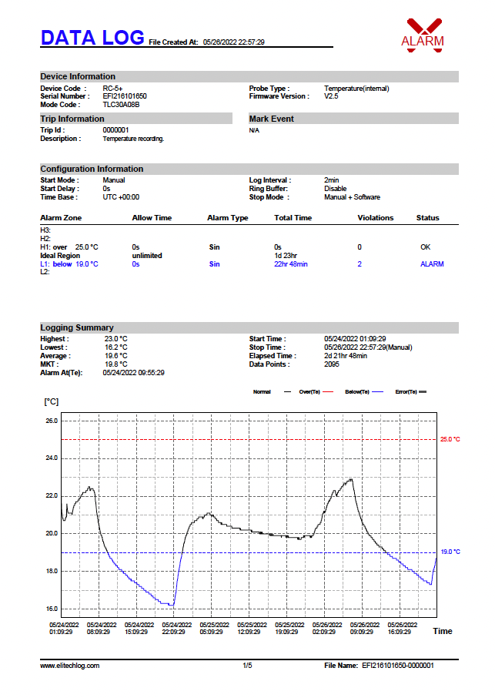Select serial number EFI216101650

pos(125,96)
